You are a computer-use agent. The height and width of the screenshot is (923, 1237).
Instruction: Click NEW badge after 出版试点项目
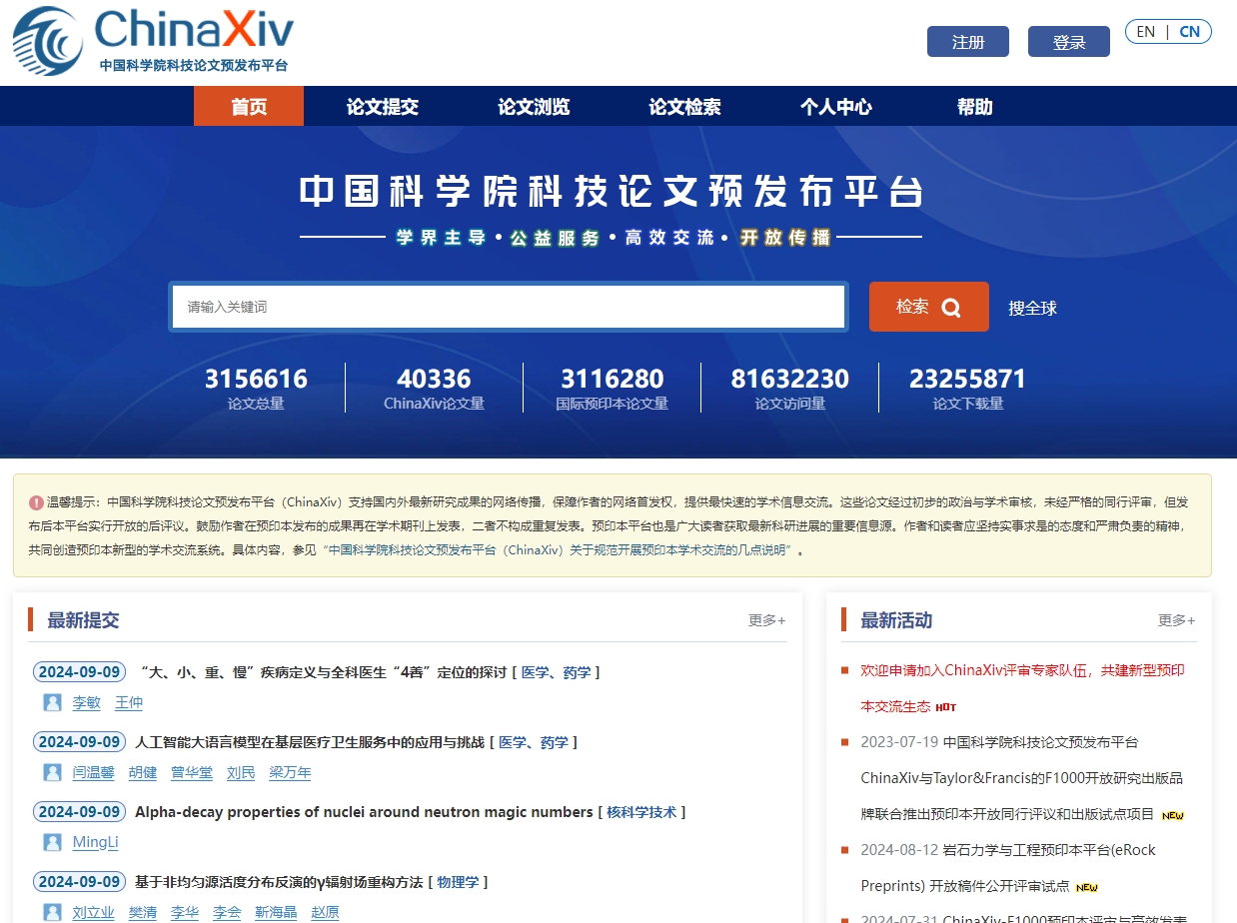coord(1173,815)
